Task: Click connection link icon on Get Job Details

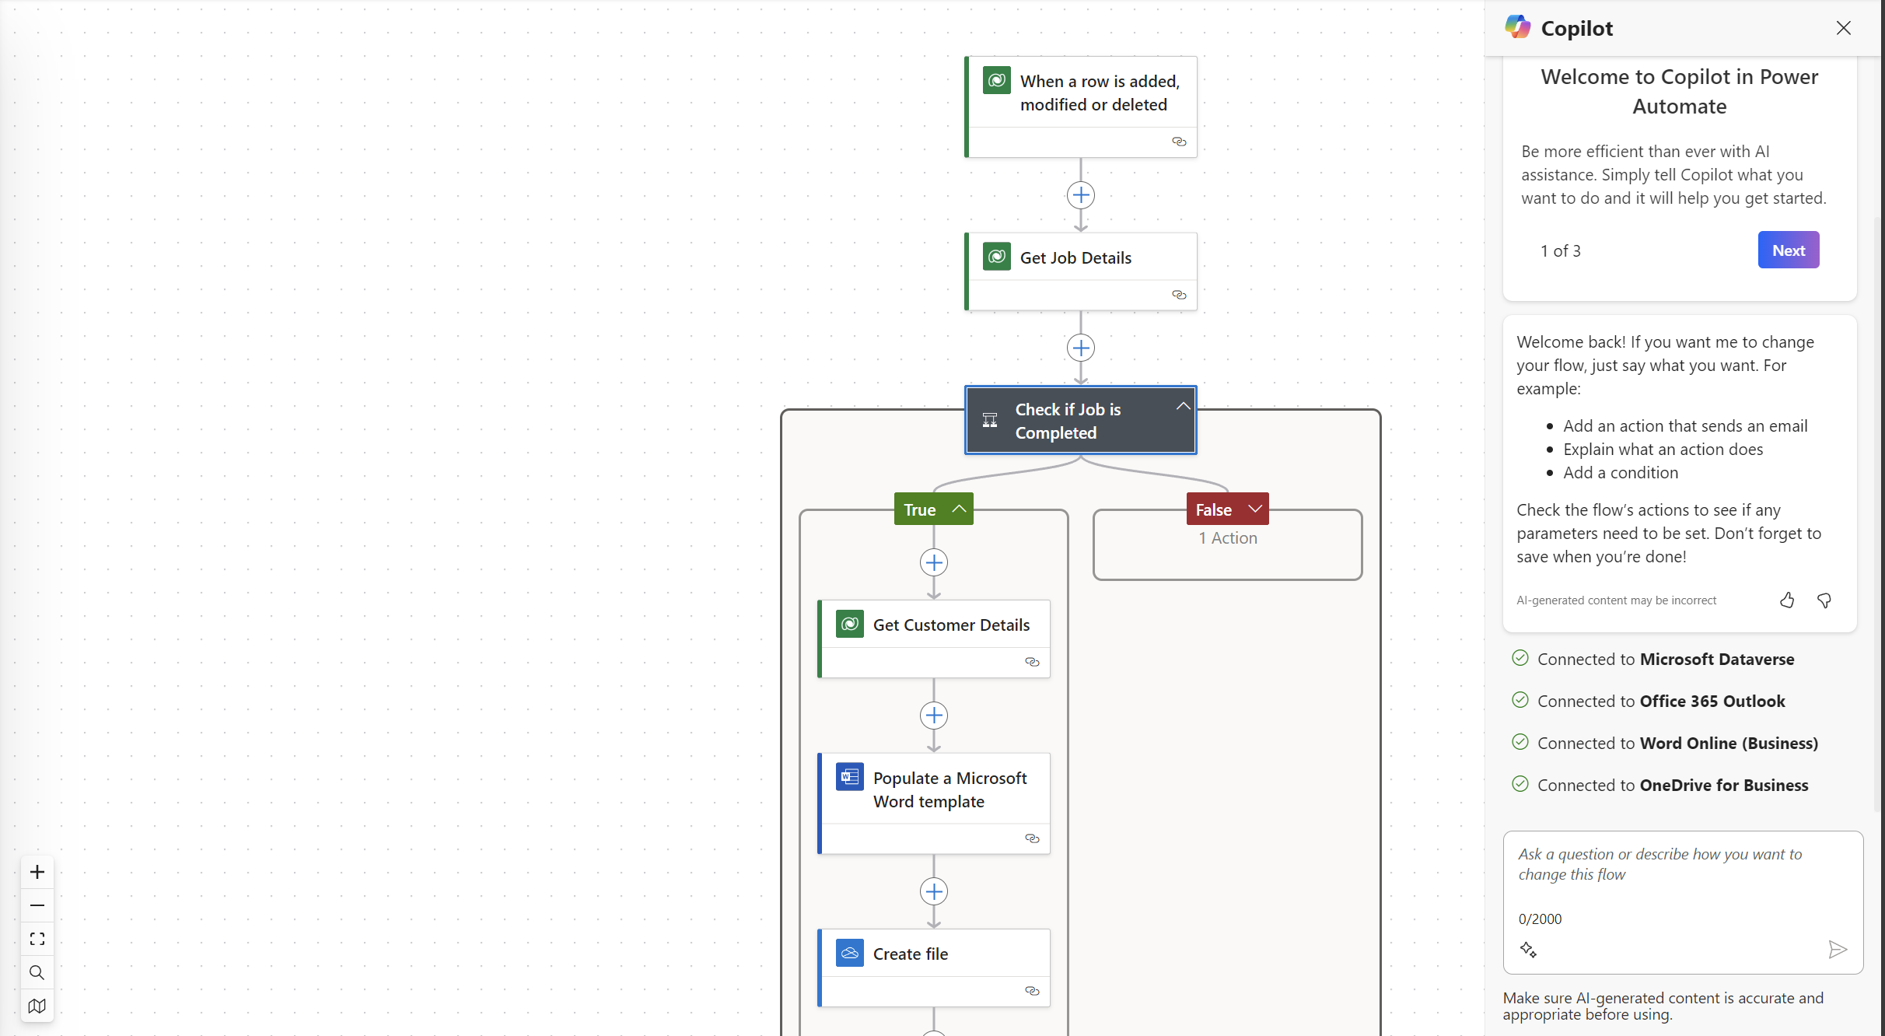Action: [1179, 295]
